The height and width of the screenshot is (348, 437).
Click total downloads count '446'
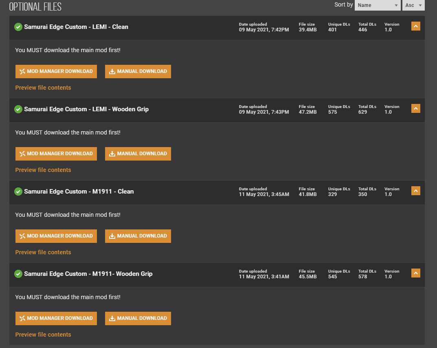[362, 30]
